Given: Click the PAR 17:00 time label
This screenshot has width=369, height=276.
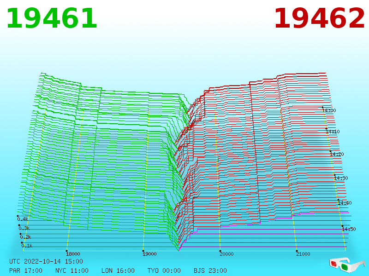Looking at the screenshot, I should tap(26, 270).
